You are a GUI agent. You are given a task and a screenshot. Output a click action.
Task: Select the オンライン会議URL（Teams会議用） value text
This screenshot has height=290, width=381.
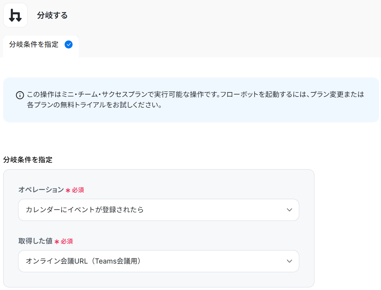(83, 261)
